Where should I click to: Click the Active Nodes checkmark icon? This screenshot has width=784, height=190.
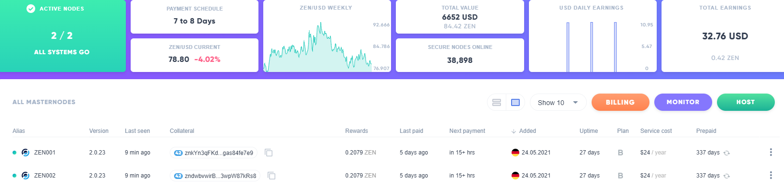(x=31, y=9)
